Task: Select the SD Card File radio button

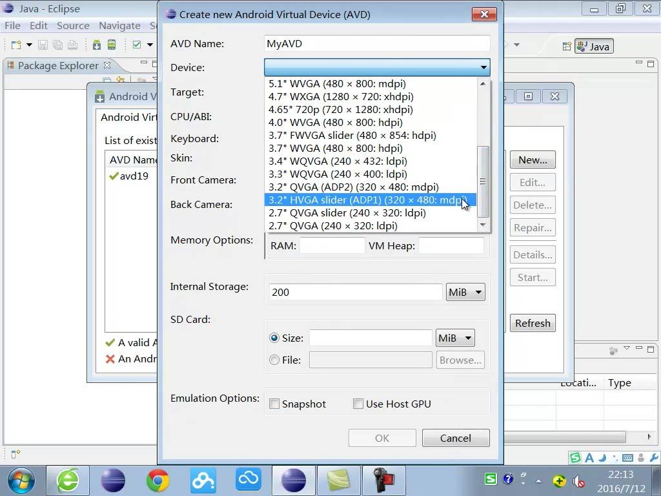Action: coord(274,360)
